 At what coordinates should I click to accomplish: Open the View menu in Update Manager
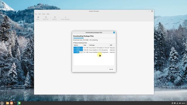tap(44, 14)
